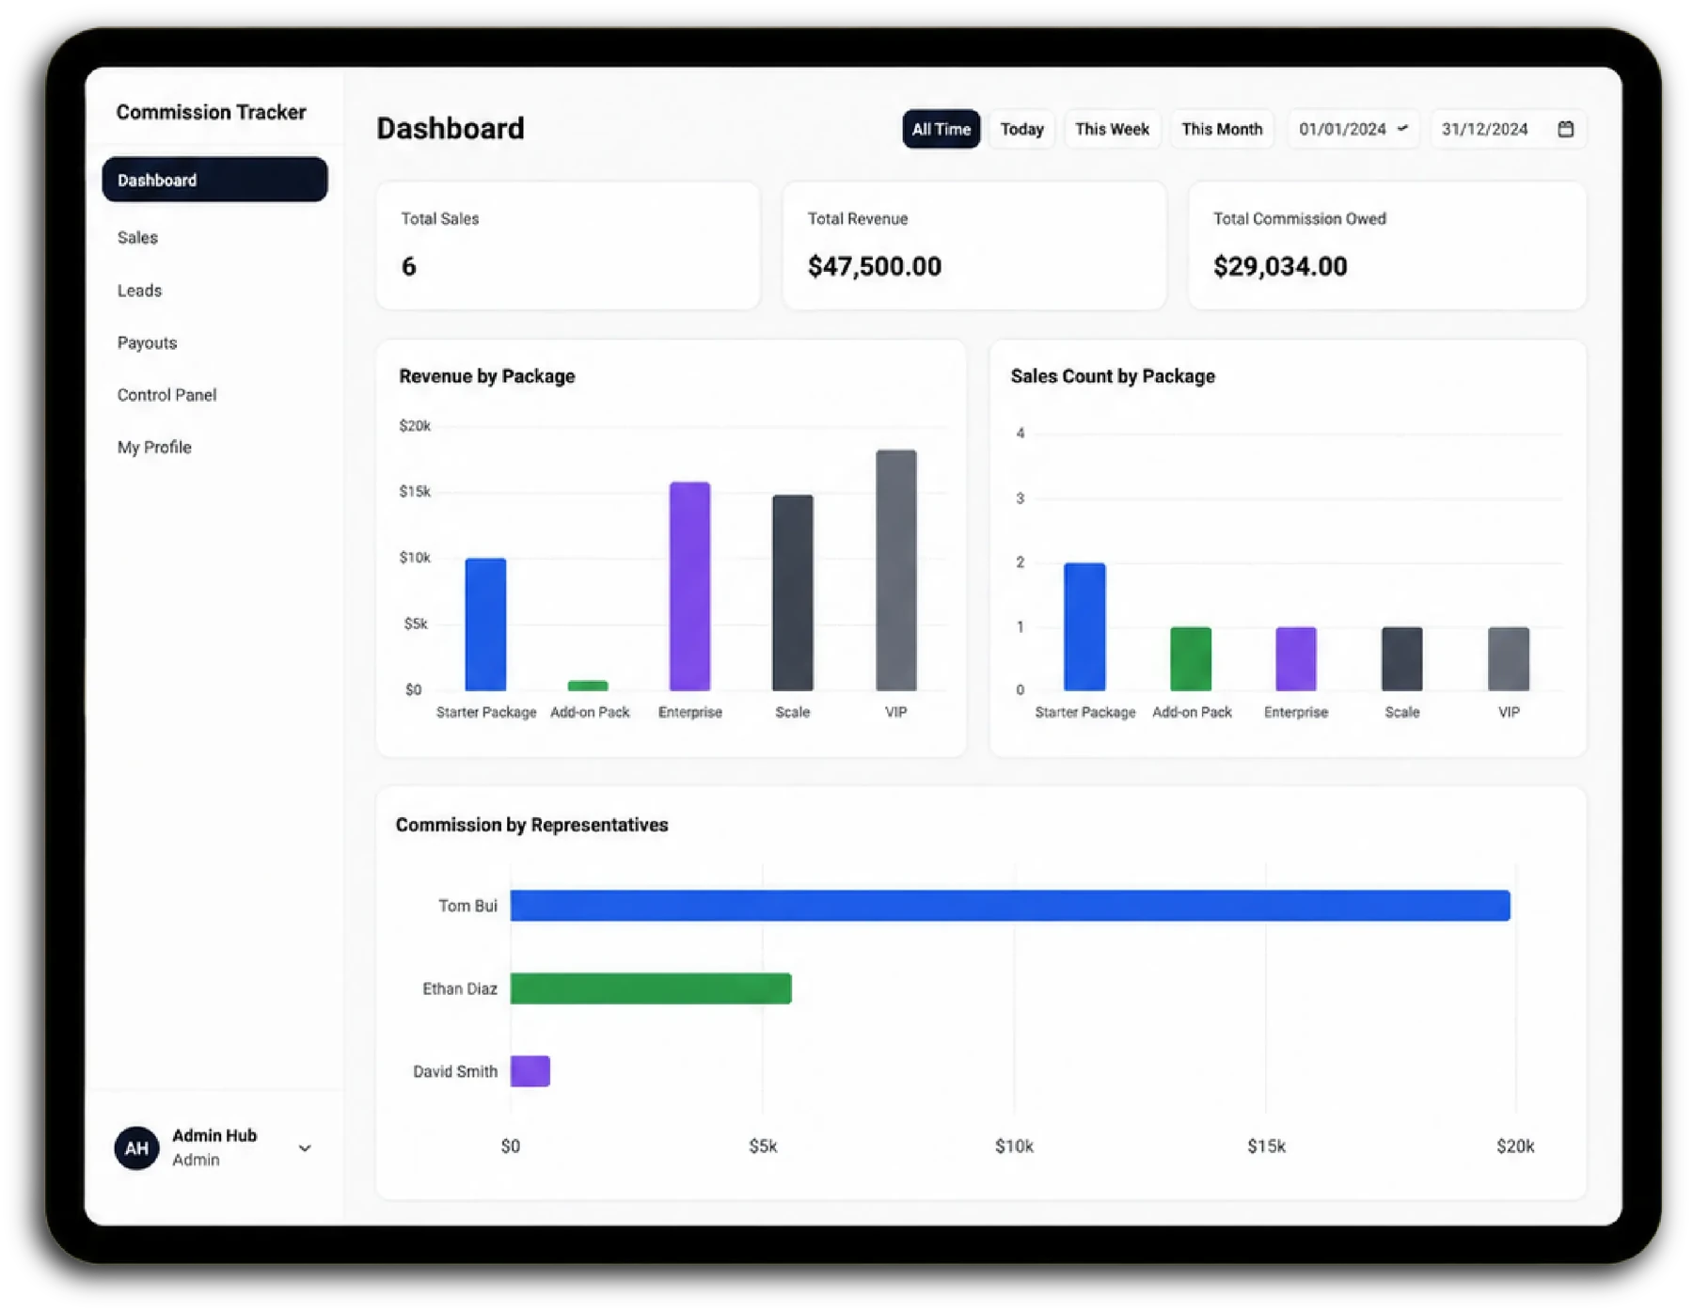Click VIP bar in Sales Count chart
This screenshot has height=1312, width=1693.
click(1509, 658)
